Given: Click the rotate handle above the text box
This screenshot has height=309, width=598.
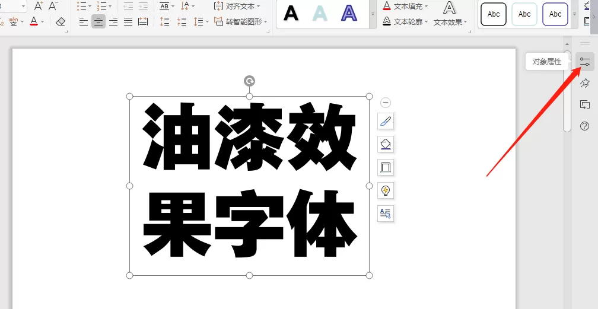Looking at the screenshot, I should coord(249,81).
